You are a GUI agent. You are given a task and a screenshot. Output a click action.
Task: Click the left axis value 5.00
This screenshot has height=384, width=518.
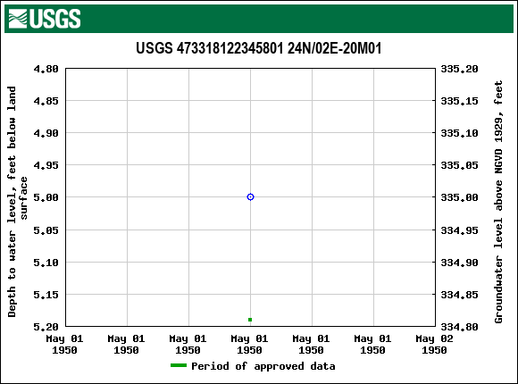[x=46, y=197]
